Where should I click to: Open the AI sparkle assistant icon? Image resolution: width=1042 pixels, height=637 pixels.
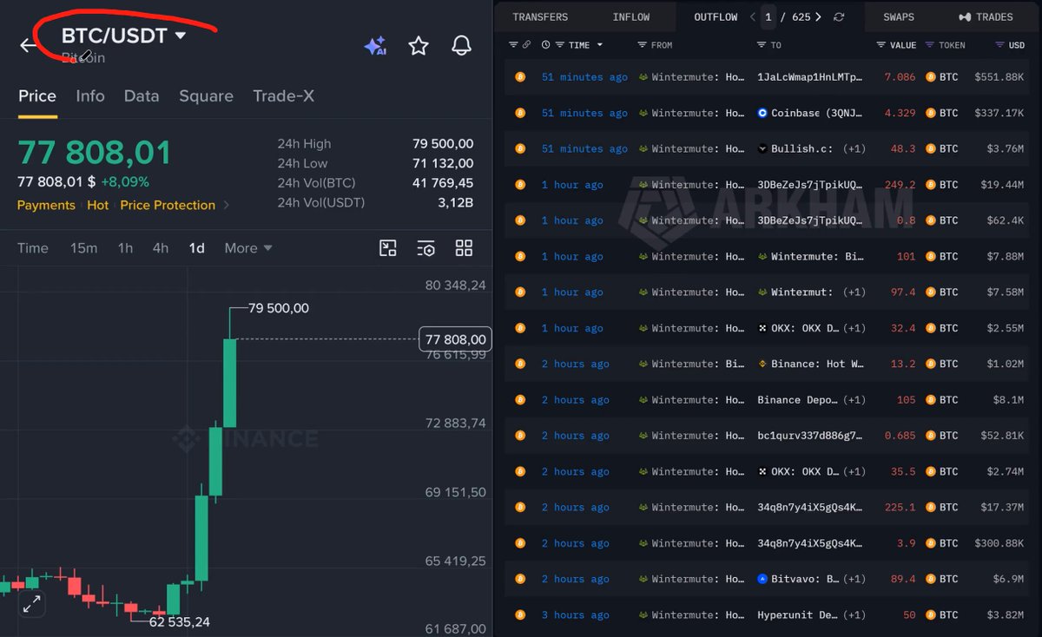coord(375,46)
